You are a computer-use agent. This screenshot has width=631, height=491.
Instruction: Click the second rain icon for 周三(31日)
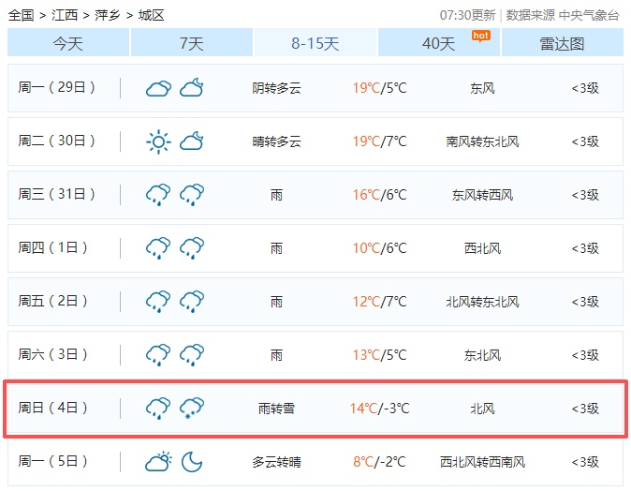pyautogui.click(x=192, y=195)
